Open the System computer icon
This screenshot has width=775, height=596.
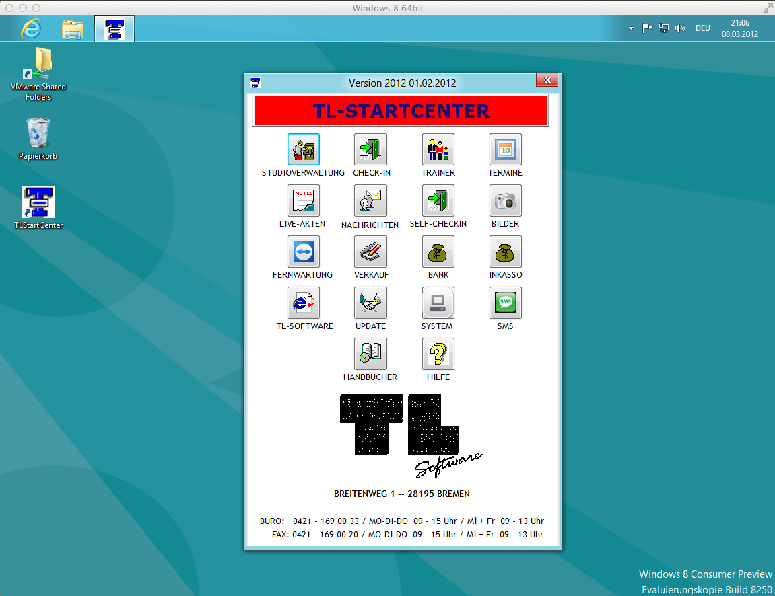[438, 303]
